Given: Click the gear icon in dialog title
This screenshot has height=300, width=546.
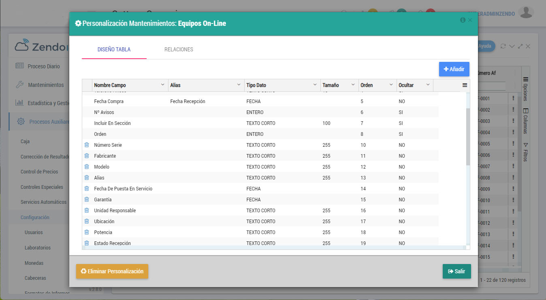Looking at the screenshot, I should point(78,23).
